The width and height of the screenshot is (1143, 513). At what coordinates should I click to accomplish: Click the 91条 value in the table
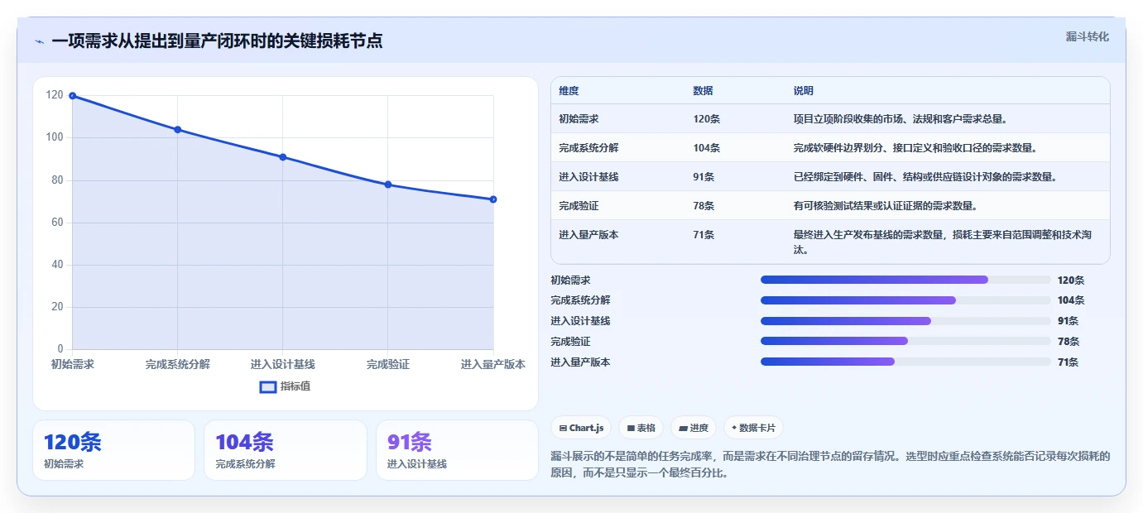click(x=704, y=177)
